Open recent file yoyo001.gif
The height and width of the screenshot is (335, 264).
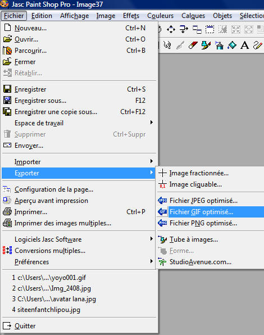49,278
